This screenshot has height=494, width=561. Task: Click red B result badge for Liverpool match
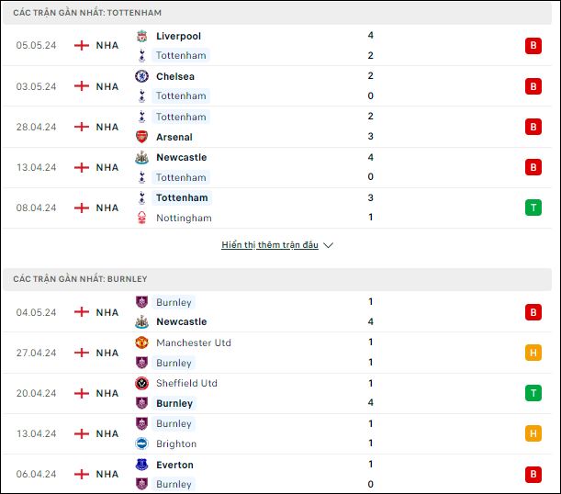533,45
